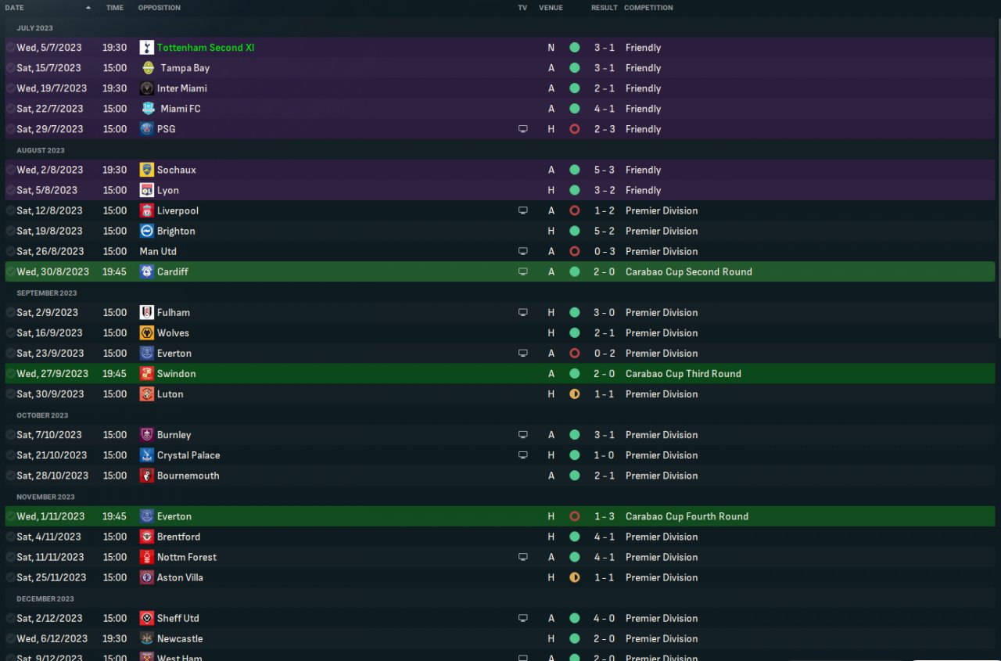Sort by the Competition column header
The width and height of the screenshot is (1001, 661).
[x=648, y=8]
